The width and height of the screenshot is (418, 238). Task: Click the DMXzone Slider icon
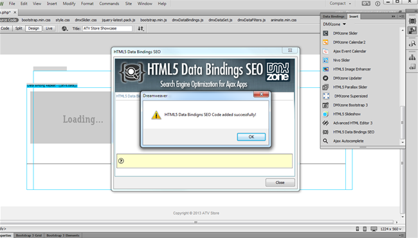click(325, 33)
